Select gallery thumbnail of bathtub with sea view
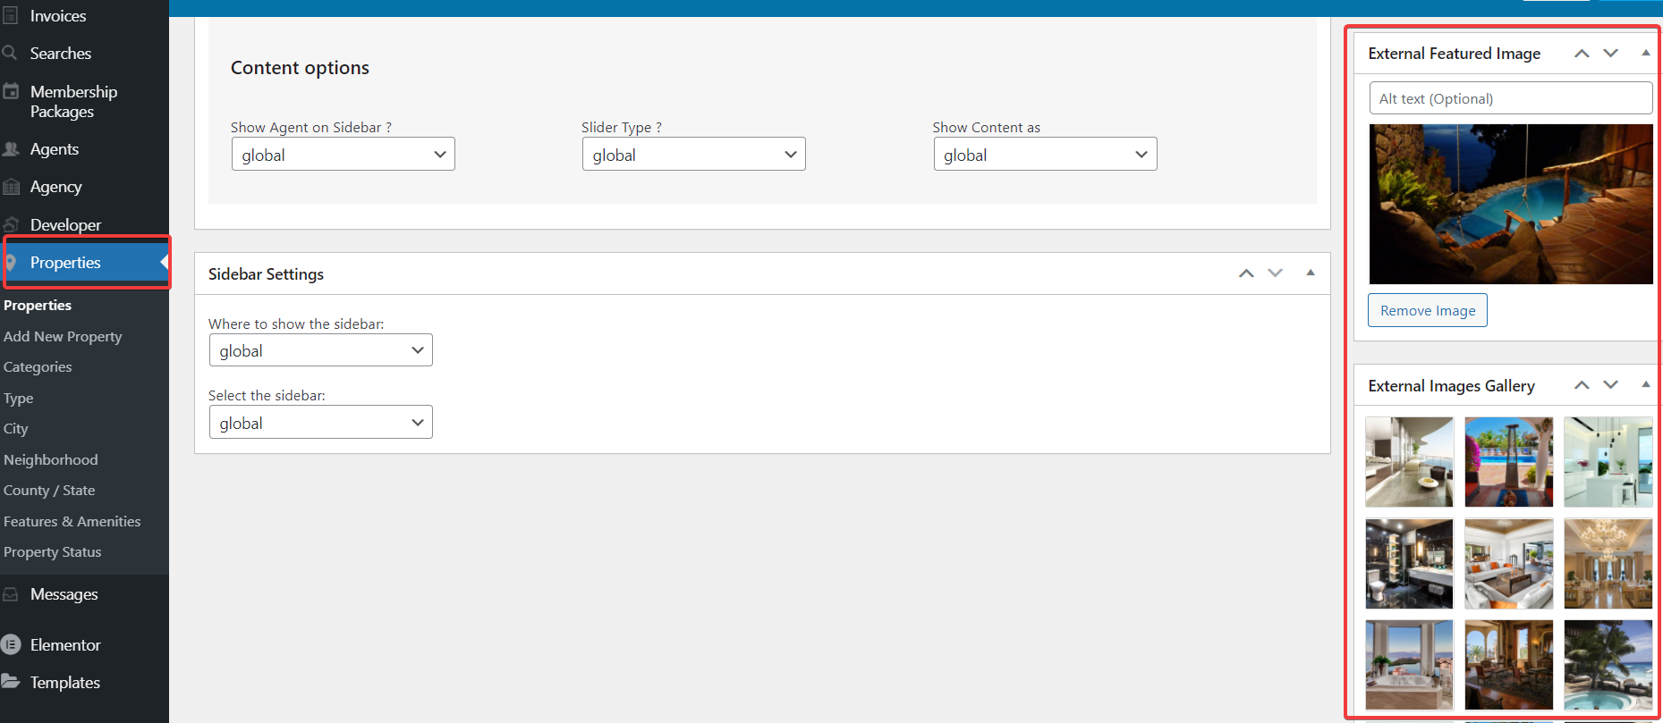Viewport: 1663px width, 723px height. coord(1410,665)
